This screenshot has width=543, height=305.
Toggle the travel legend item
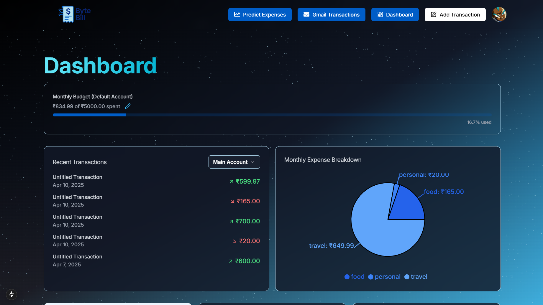coord(416,277)
